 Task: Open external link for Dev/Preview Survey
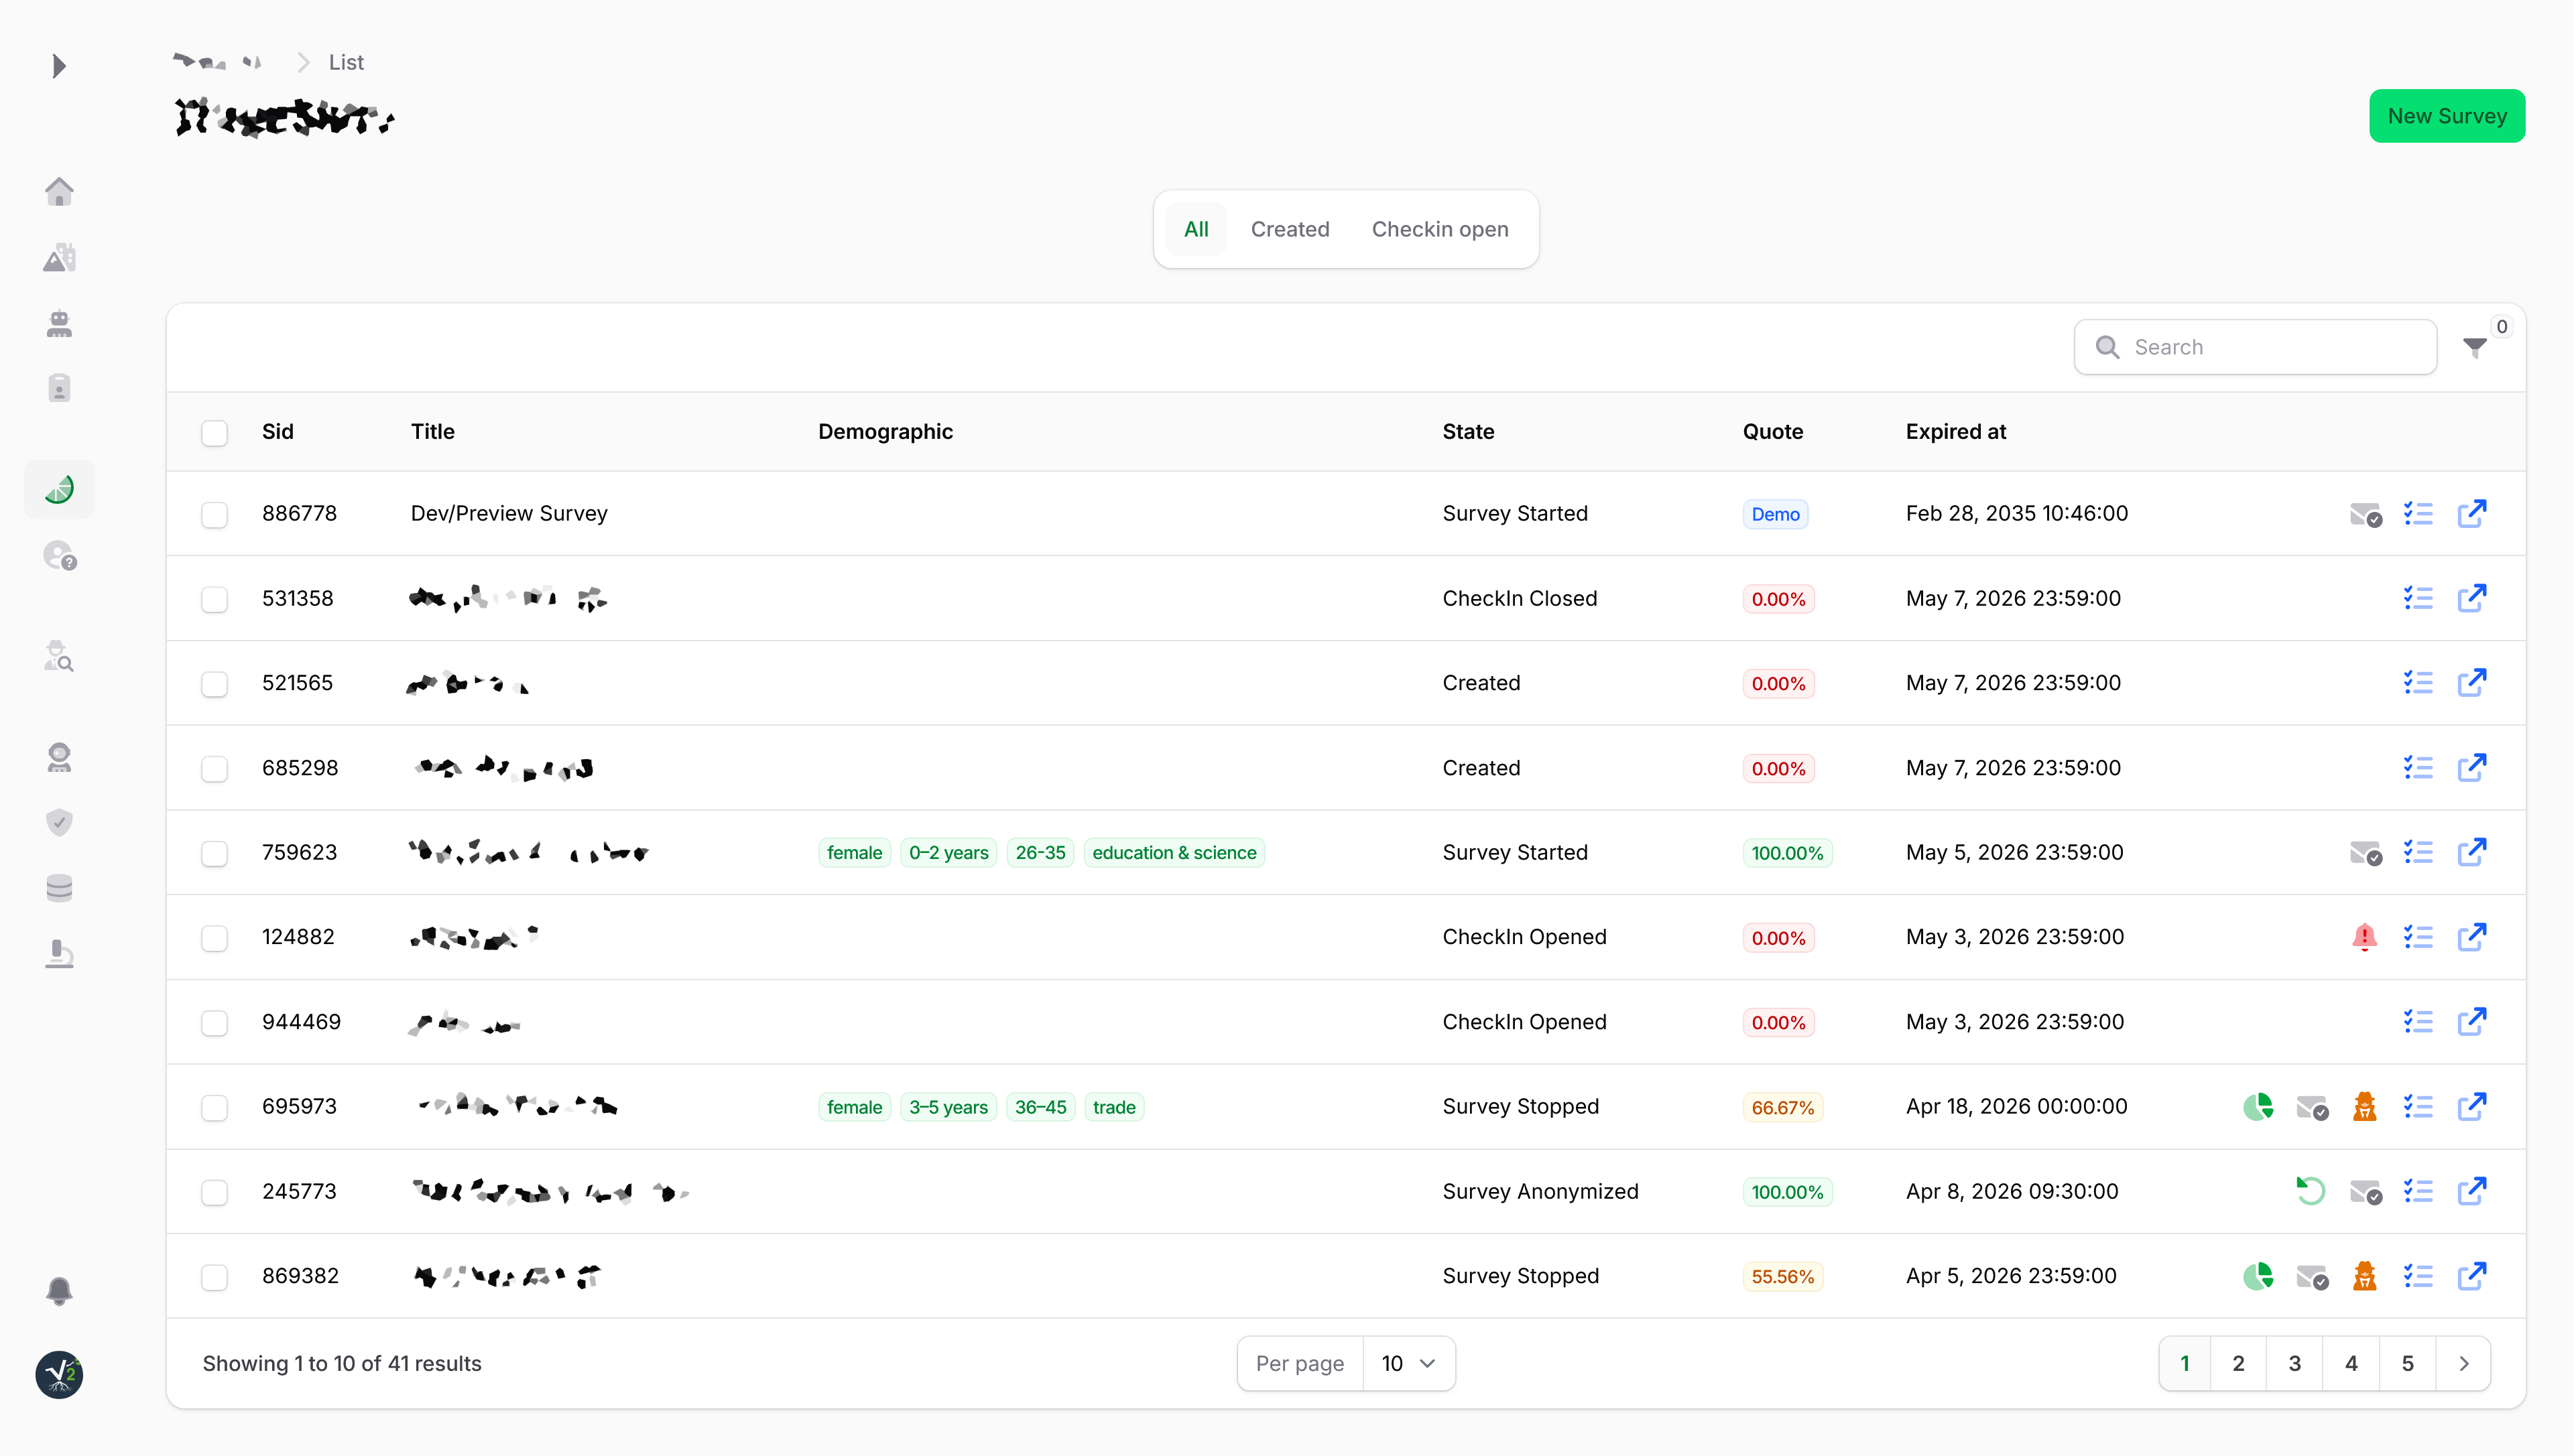[2471, 514]
